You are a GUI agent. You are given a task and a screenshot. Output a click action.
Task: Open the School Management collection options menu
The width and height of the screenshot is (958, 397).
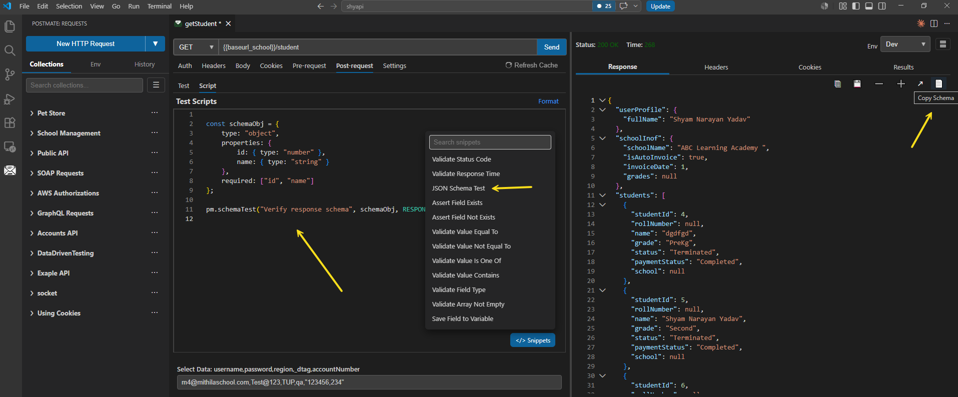[x=155, y=133]
